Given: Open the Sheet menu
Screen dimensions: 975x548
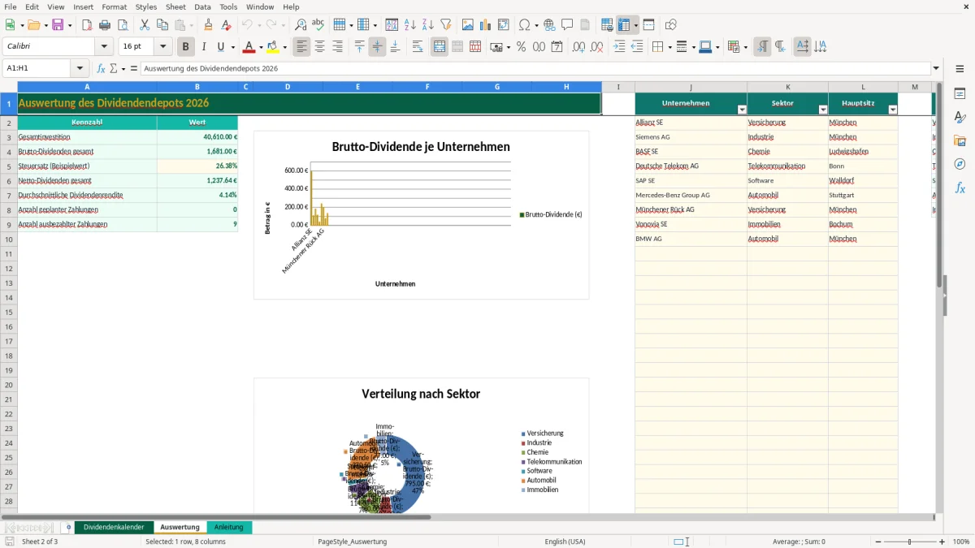Looking at the screenshot, I should pos(175,6).
